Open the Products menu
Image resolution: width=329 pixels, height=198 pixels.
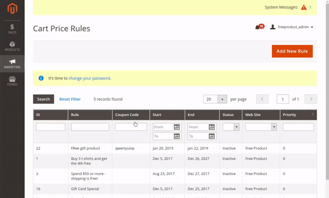click(x=12, y=46)
